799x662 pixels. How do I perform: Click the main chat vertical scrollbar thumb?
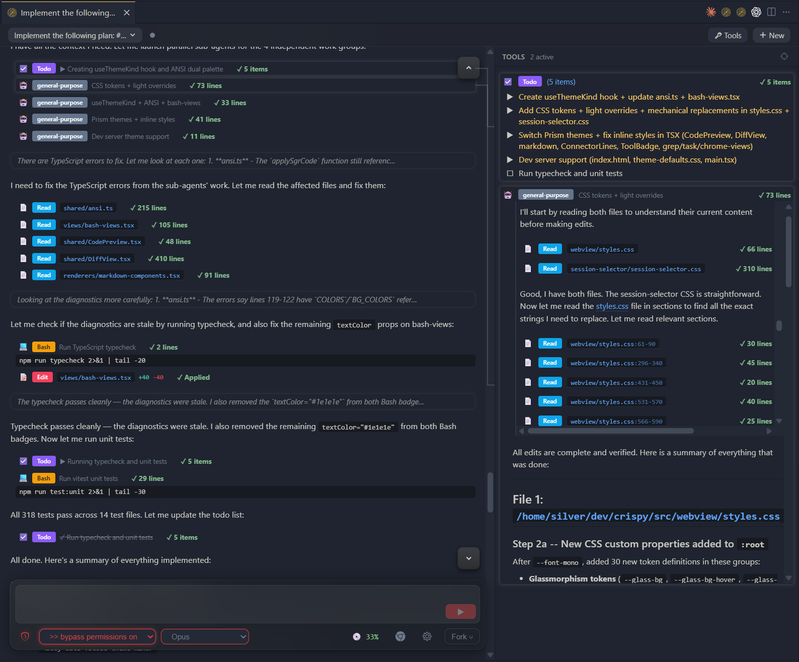[x=490, y=492]
